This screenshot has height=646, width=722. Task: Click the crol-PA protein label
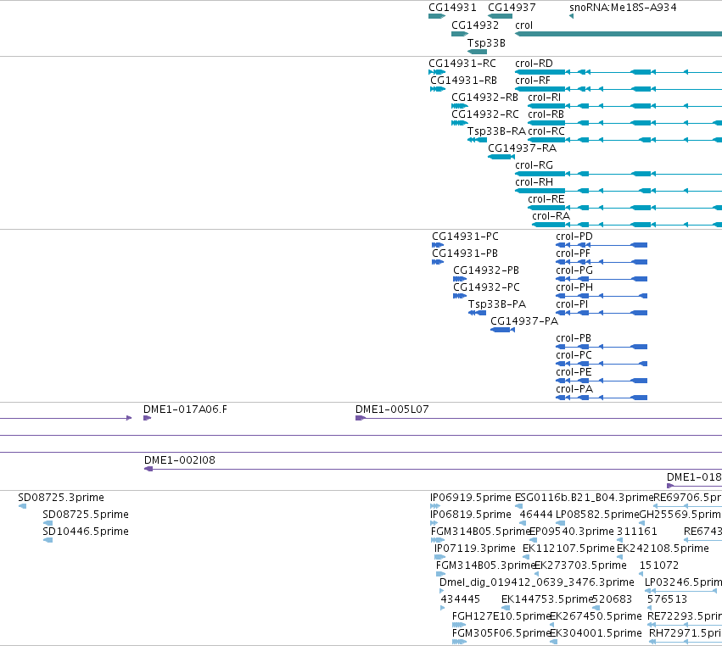[574, 389]
